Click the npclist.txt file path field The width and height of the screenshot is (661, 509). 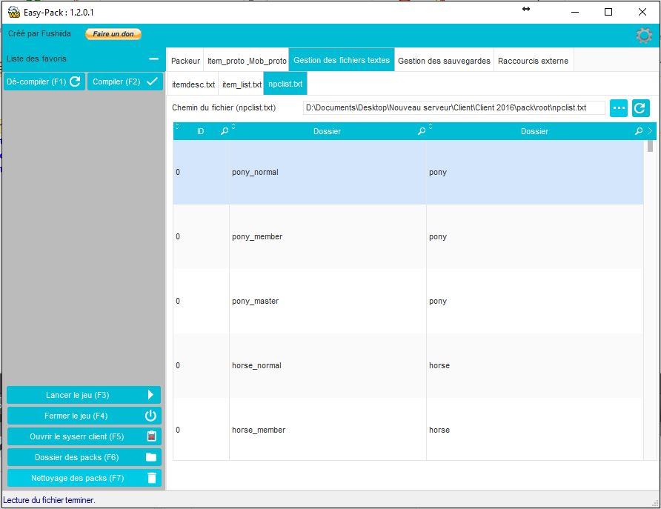[454, 108]
